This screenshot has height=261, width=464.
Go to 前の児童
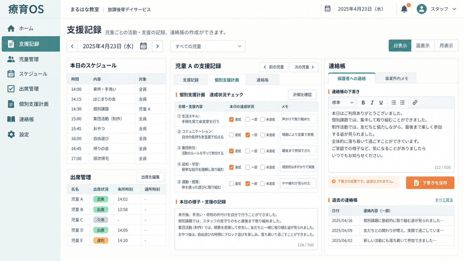tap(274, 67)
